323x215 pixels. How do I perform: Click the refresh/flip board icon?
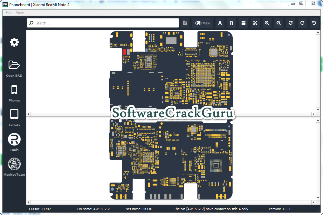[291, 23]
